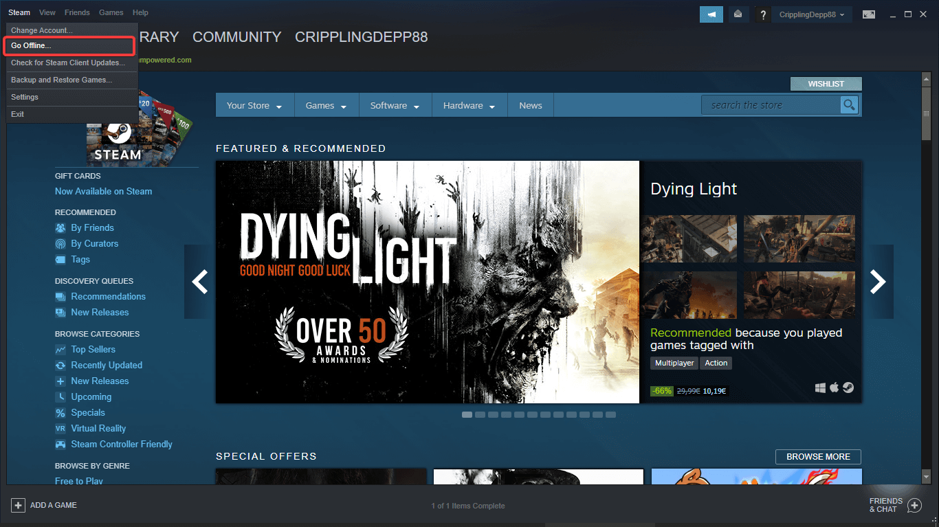Open the CRIPPLINGDEPP88 profile tab
This screenshot has height=527, width=939.
pyautogui.click(x=361, y=37)
